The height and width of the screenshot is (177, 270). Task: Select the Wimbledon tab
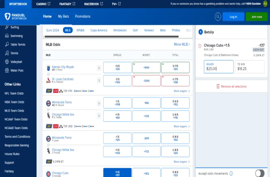tap(120, 30)
